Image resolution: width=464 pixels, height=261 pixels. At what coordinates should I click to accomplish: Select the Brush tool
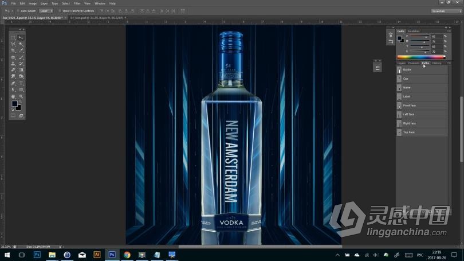click(21, 57)
